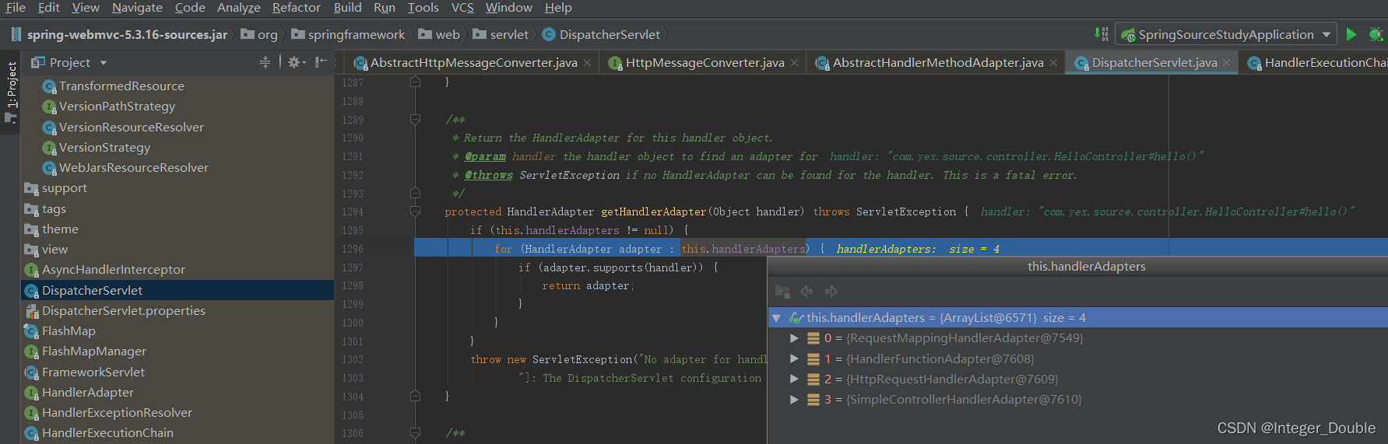Expand RequestMappingHandlerAdapter entry 0
The image size is (1388, 444).
794,338
